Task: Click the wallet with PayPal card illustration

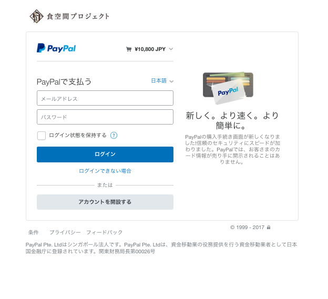Action: coord(228,88)
